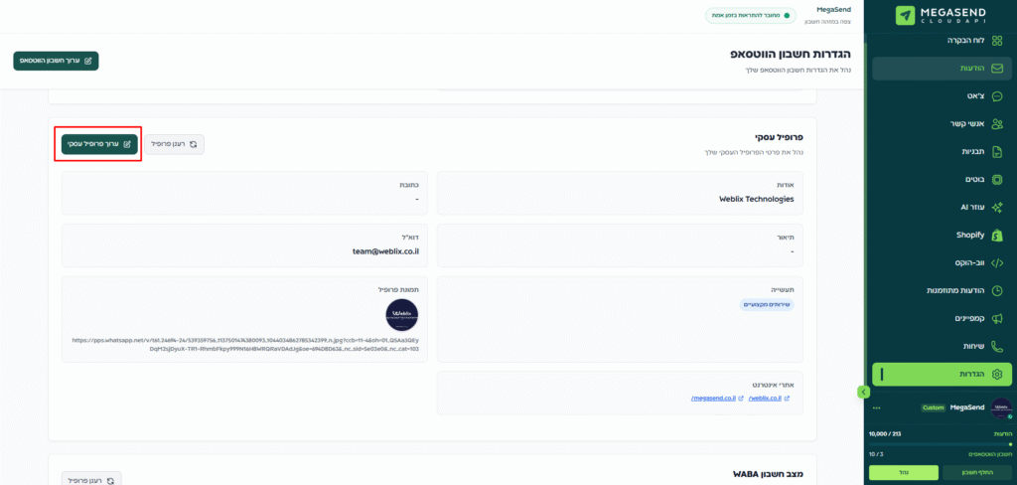Open Webhooks via the code-brackets icon
The image size is (1017, 485).
point(997,262)
